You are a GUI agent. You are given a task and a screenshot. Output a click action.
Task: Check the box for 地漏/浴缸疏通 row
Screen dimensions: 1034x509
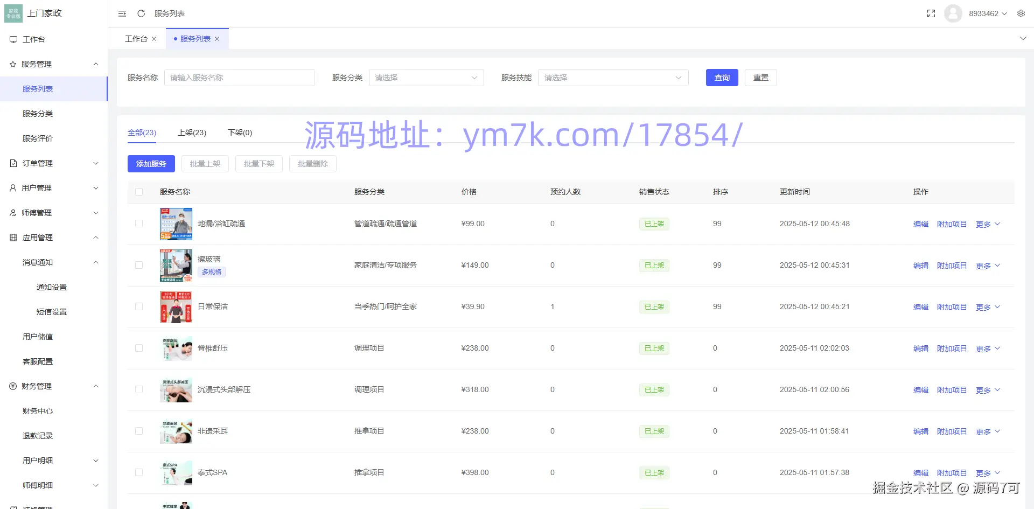(x=139, y=224)
